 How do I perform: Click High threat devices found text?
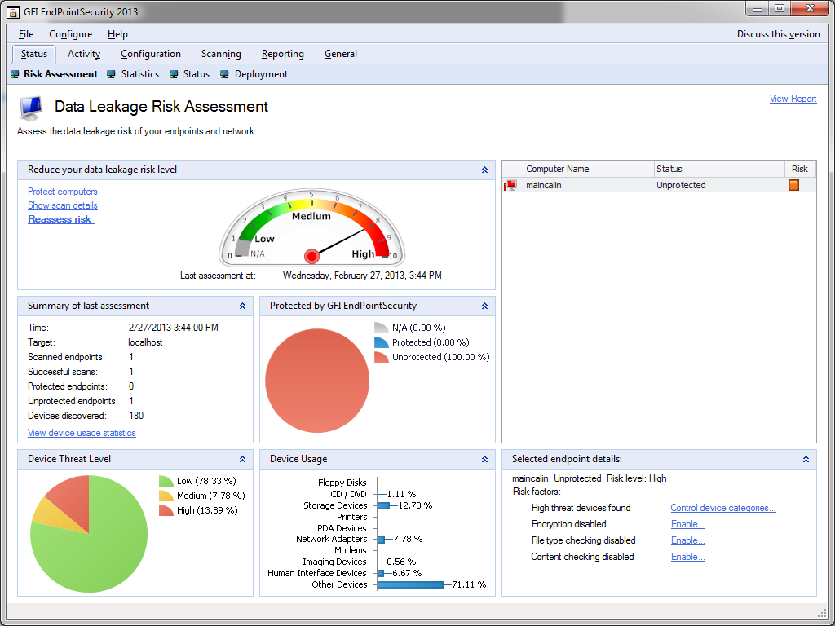coord(581,508)
